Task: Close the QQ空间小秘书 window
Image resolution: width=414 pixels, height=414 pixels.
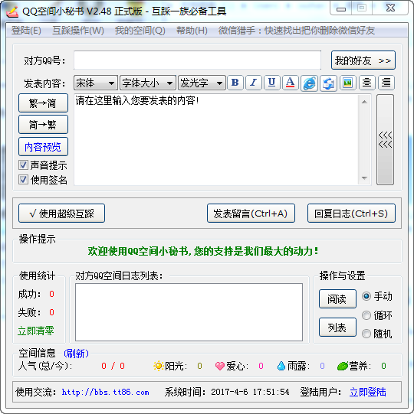Action: pos(390,8)
